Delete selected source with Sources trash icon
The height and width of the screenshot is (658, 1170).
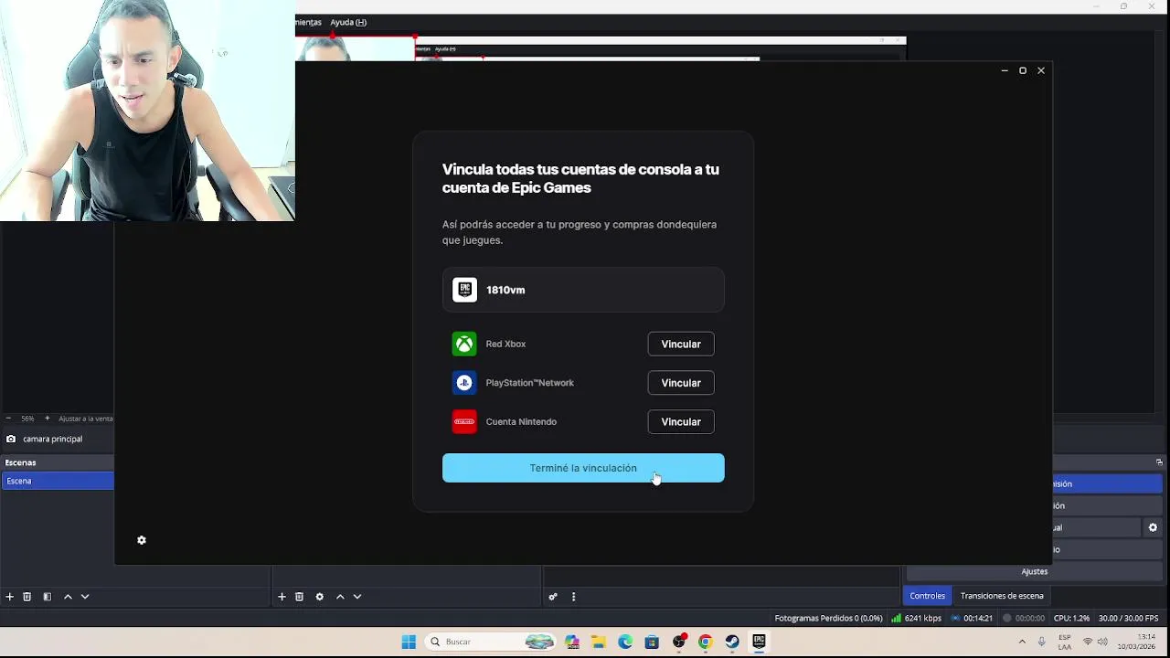click(299, 597)
